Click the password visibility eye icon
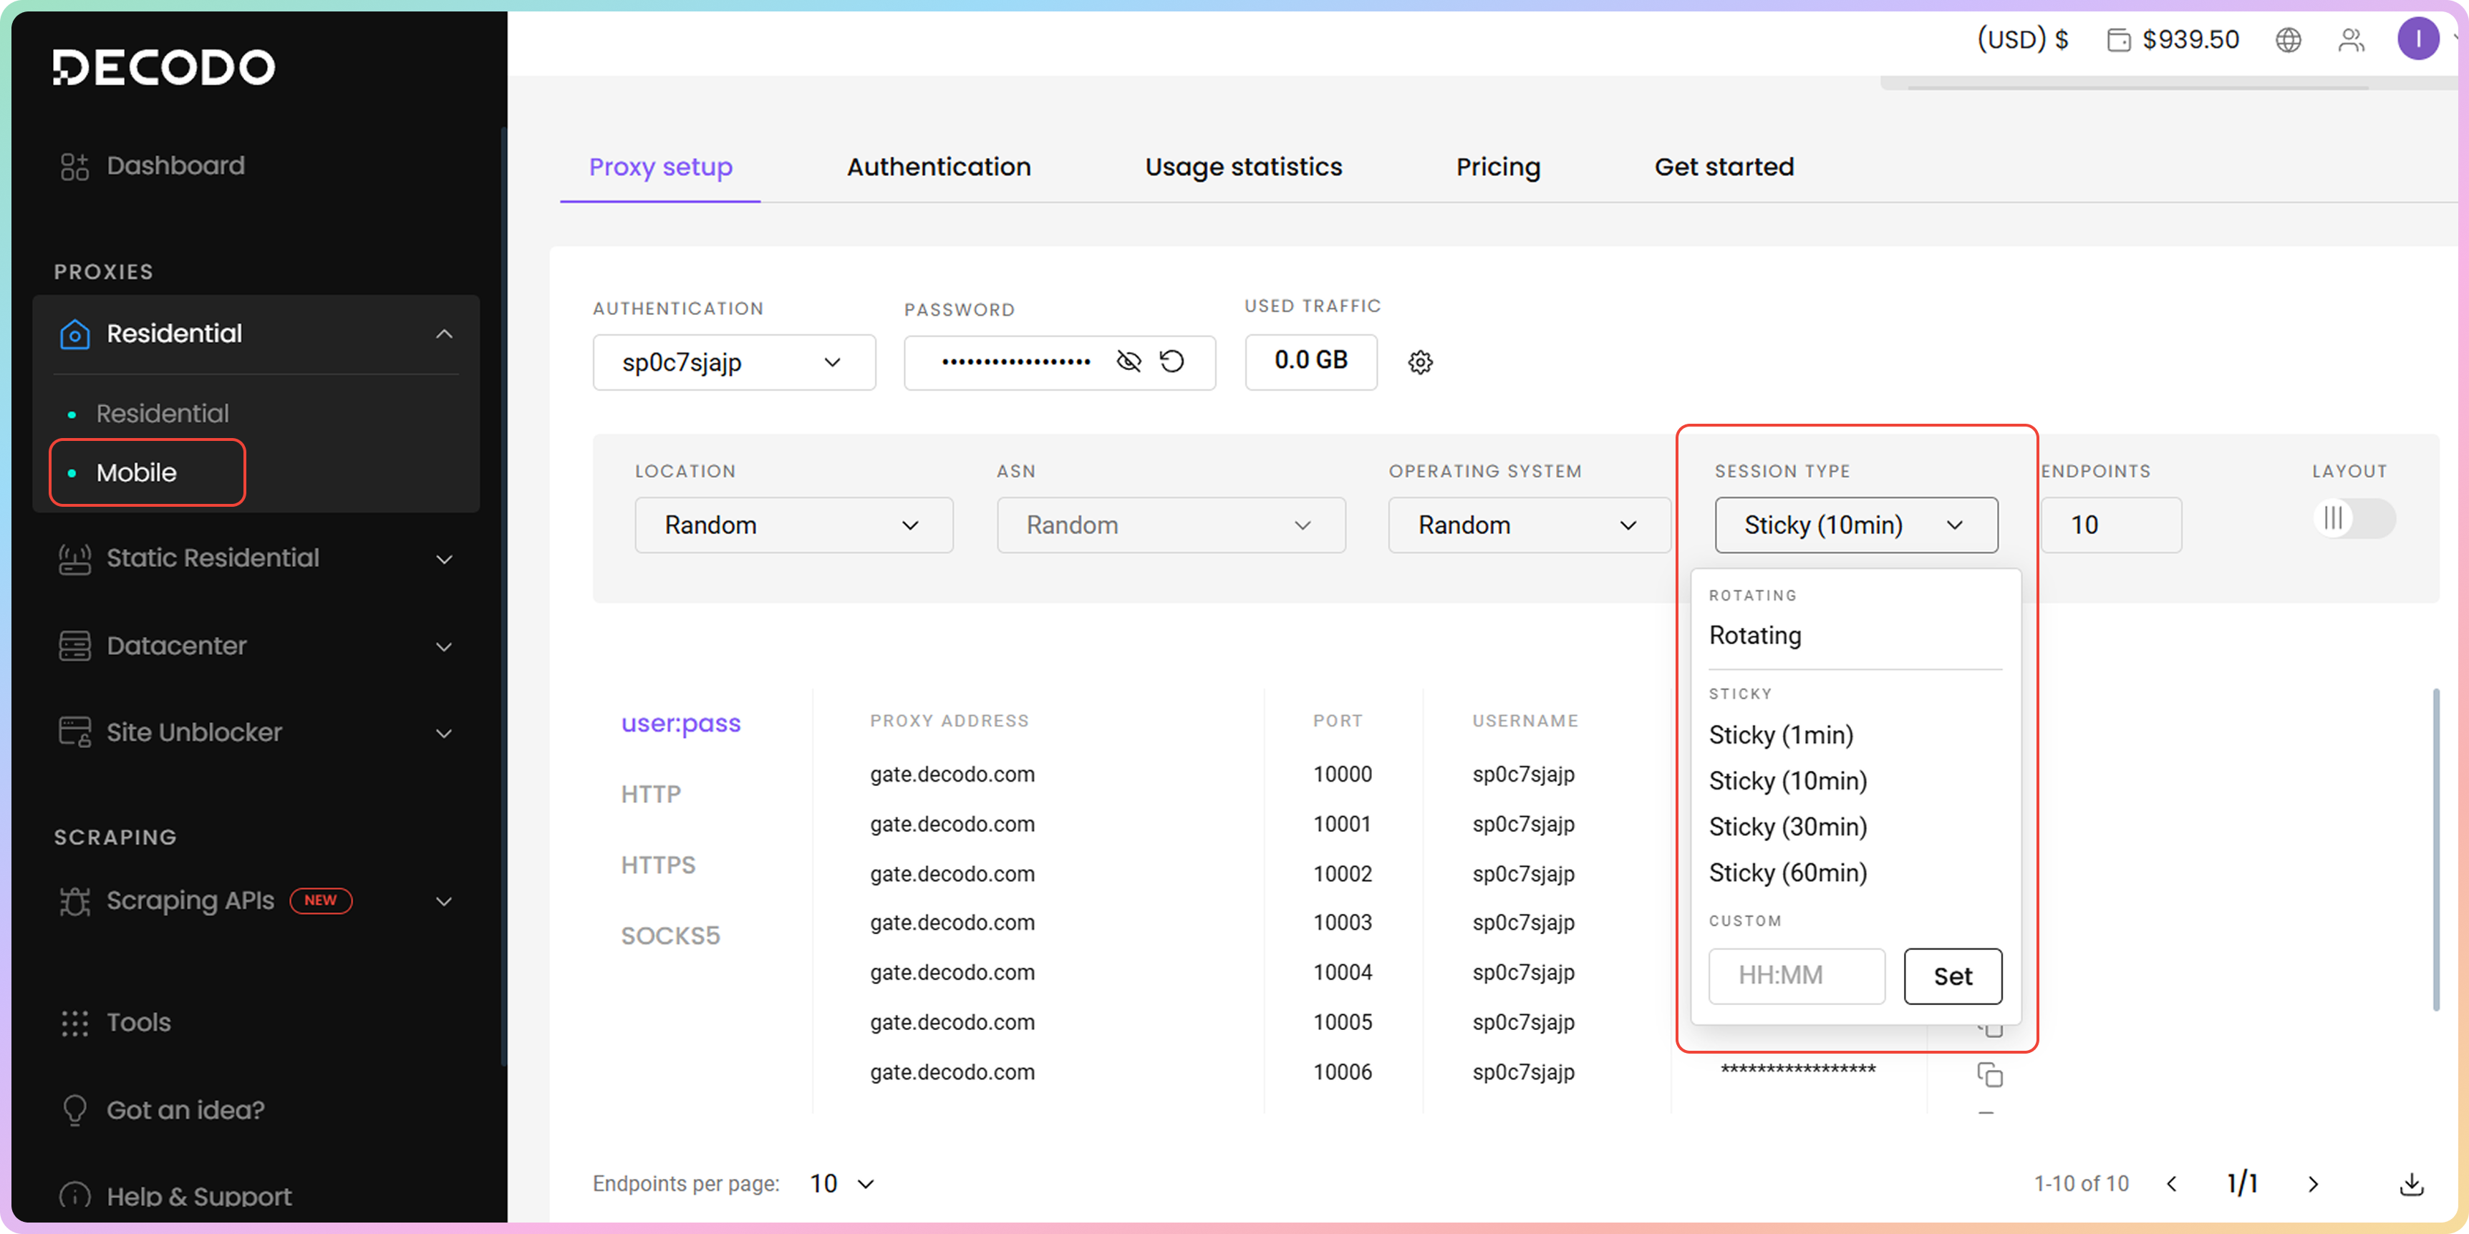This screenshot has height=1234, width=2469. (x=1128, y=361)
